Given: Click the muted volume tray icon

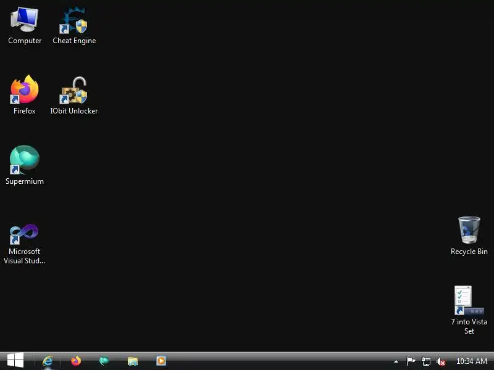Looking at the screenshot, I should click(x=441, y=362).
